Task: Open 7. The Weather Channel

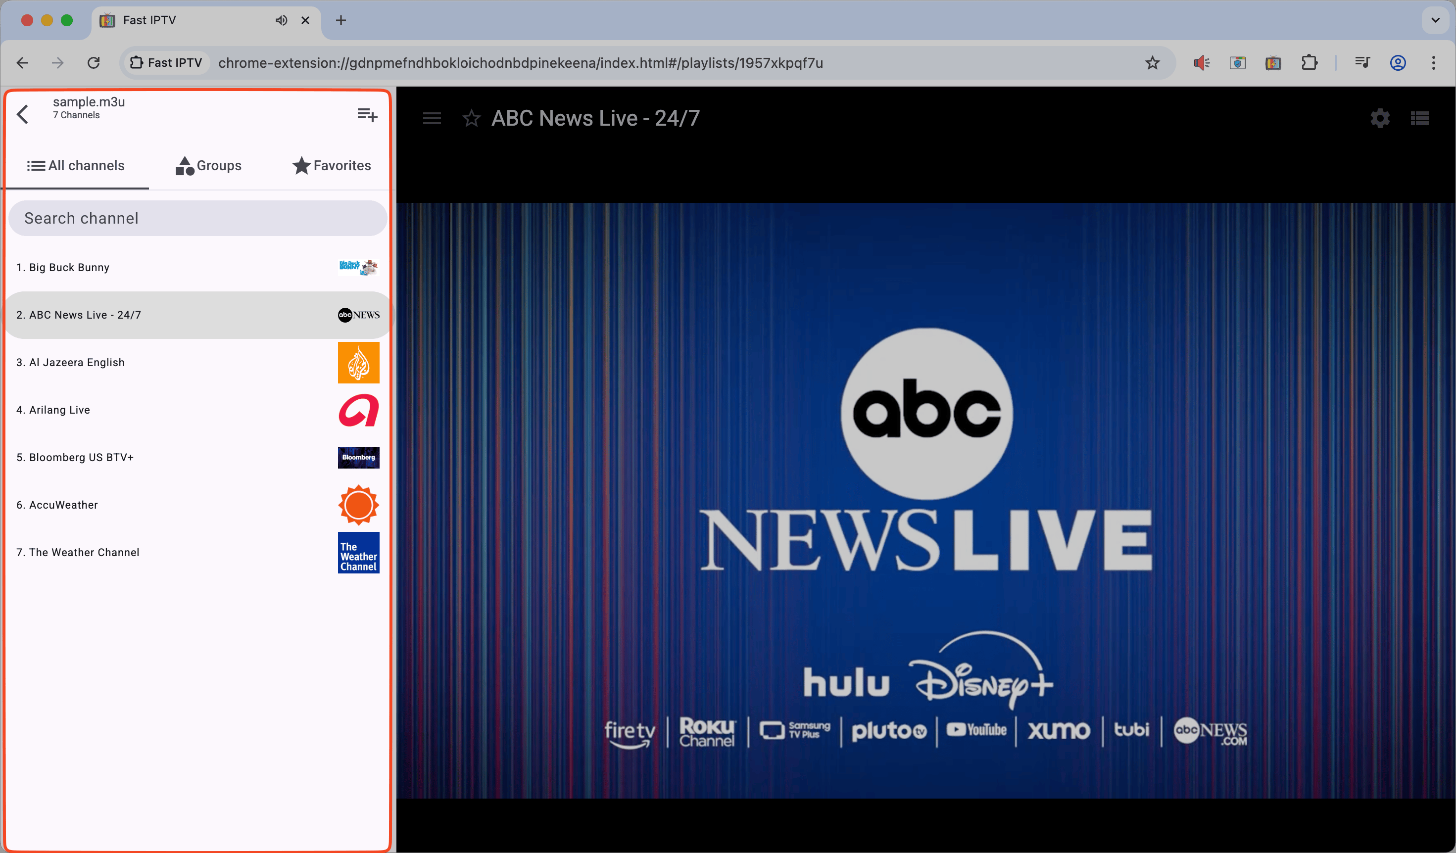Action: 197,553
